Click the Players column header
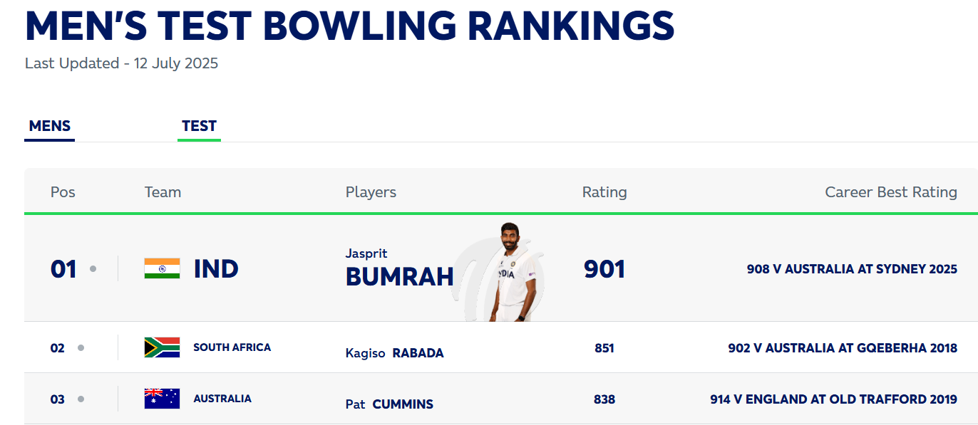This screenshot has height=425, width=978. click(371, 192)
